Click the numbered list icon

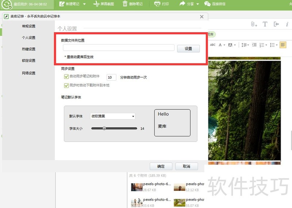tap(262, 45)
